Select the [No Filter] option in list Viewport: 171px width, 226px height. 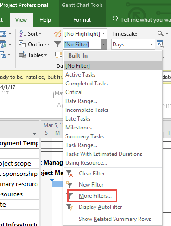tap(113, 66)
